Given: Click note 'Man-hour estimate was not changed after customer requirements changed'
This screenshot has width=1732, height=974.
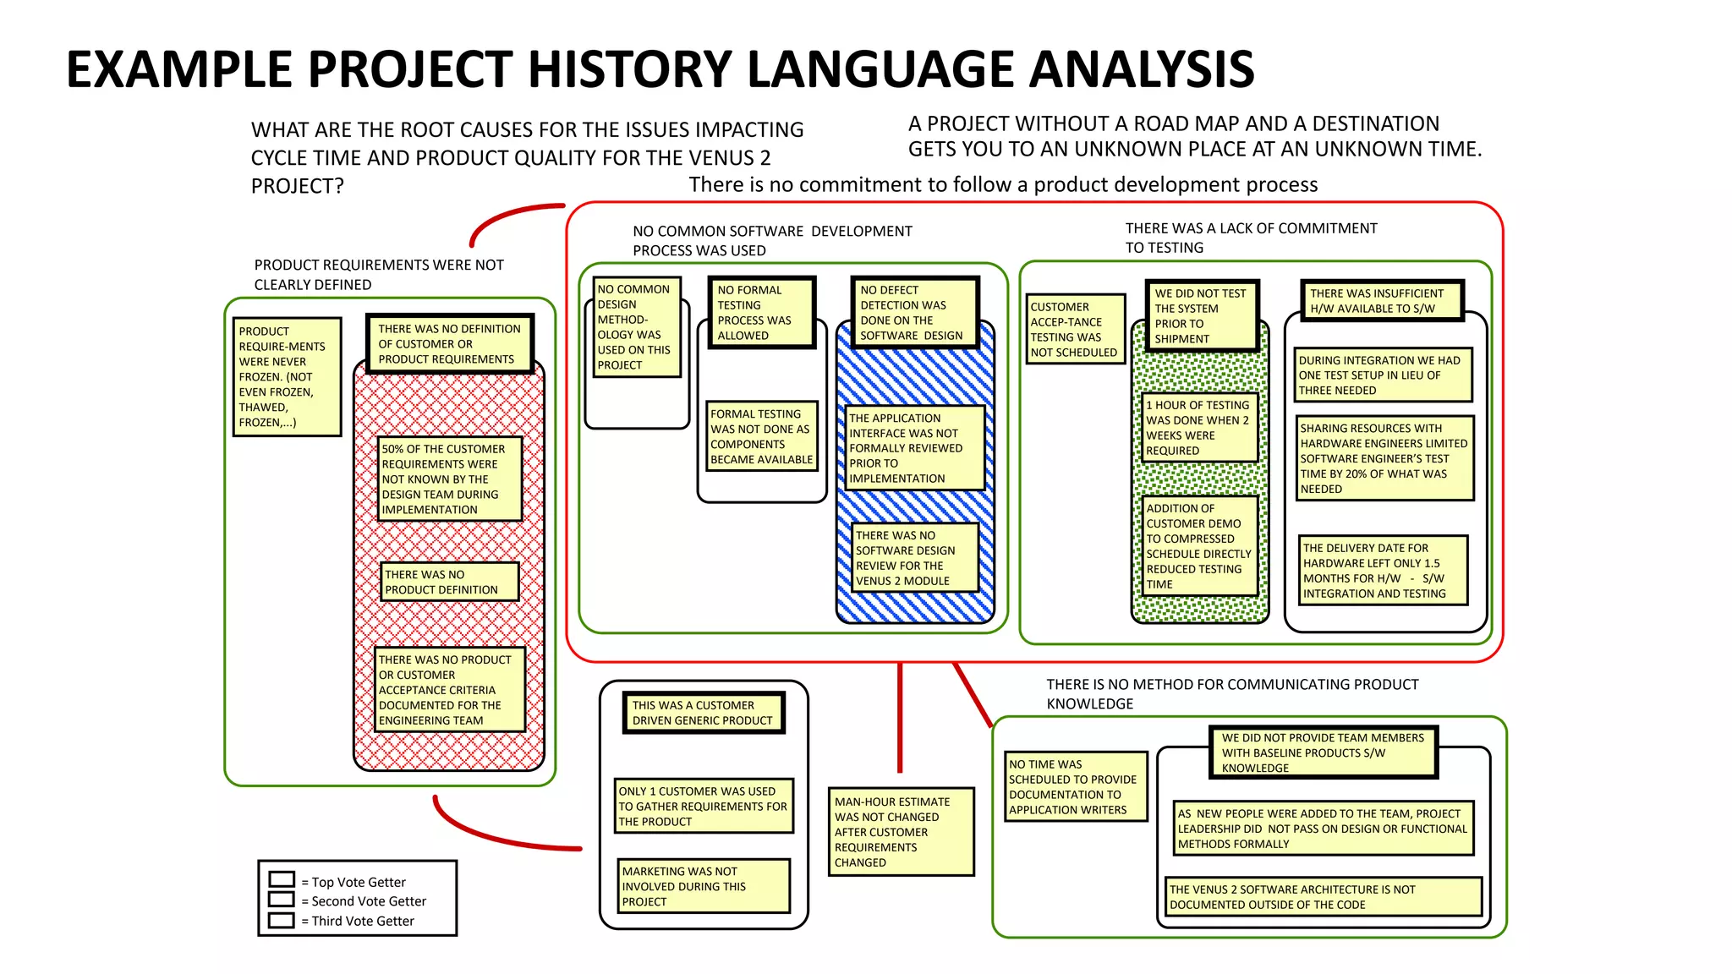Looking at the screenshot, I should (x=902, y=832).
